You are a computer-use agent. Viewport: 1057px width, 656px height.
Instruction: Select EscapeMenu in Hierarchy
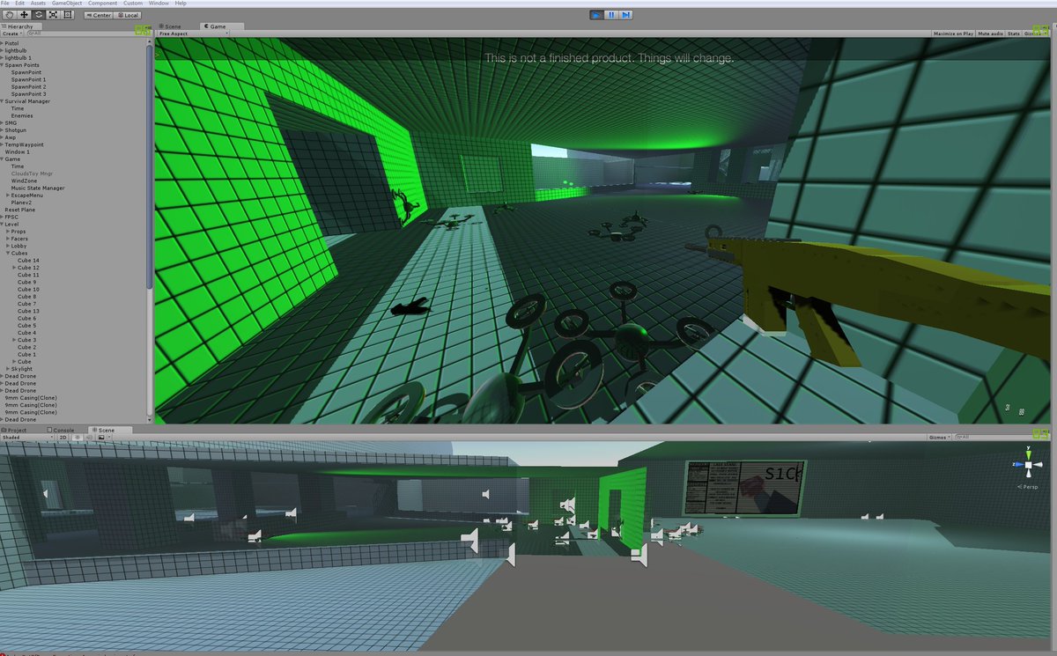(26, 195)
